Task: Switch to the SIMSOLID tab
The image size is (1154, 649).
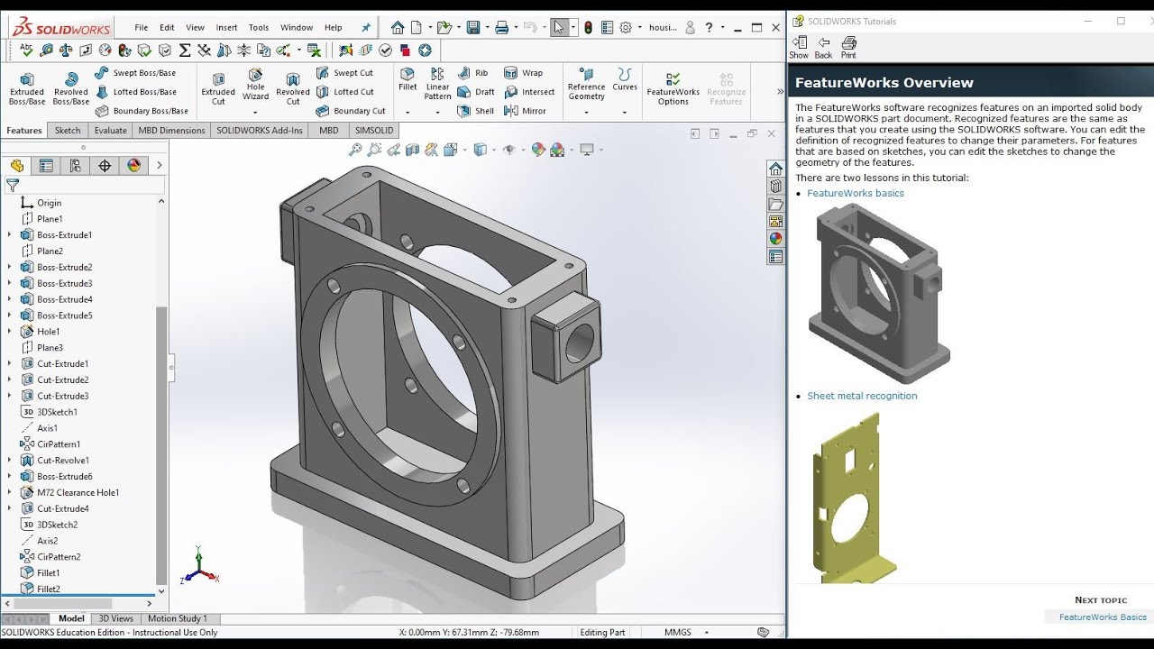Action: [x=374, y=131]
